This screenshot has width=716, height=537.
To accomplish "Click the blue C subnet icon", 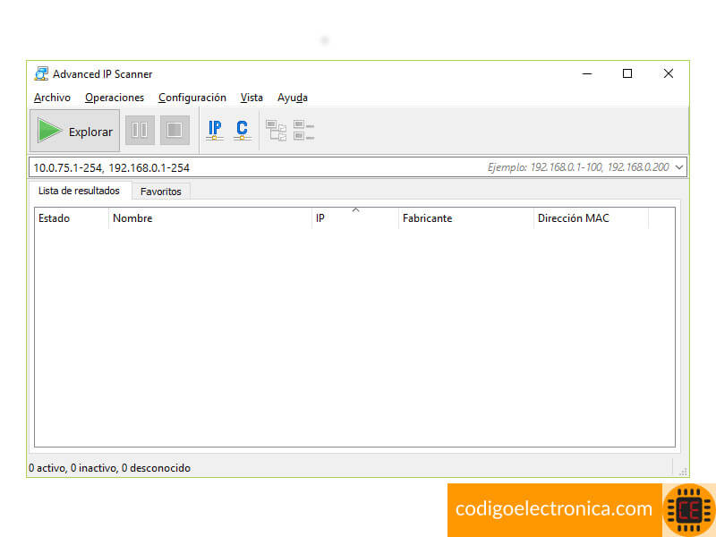I will tap(242, 131).
